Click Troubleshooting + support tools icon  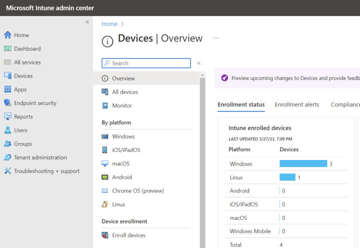(7, 171)
